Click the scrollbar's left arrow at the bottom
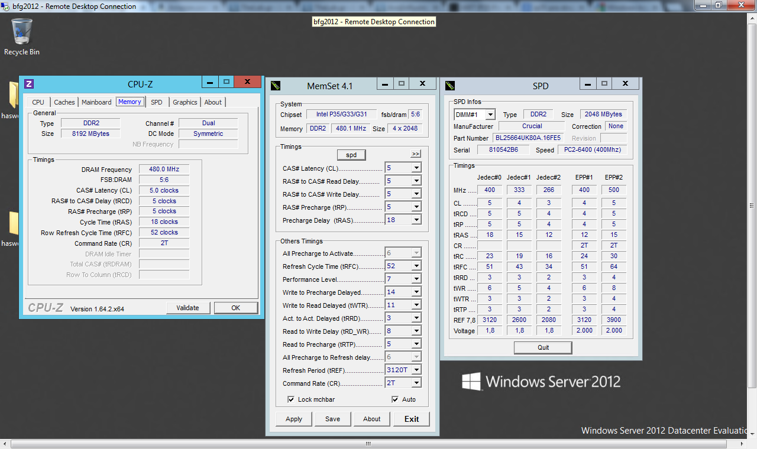 pyautogui.click(x=5, y=444)
